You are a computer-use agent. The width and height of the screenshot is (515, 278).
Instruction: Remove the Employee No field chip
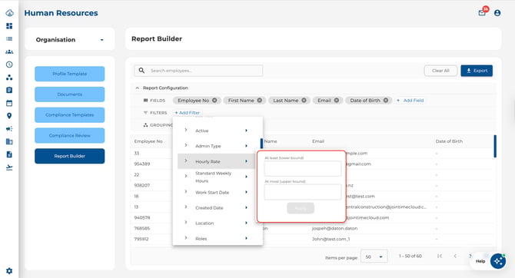point(214,101)
